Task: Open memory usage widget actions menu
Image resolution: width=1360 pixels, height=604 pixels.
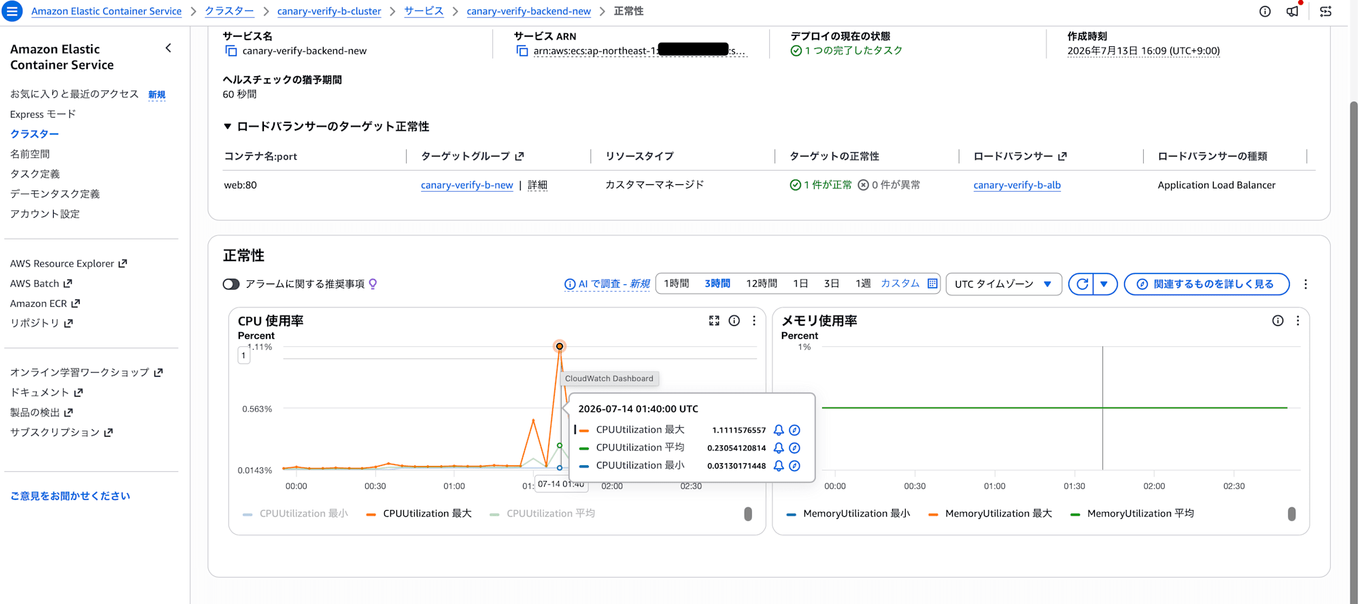Action: click(1297, 320)
